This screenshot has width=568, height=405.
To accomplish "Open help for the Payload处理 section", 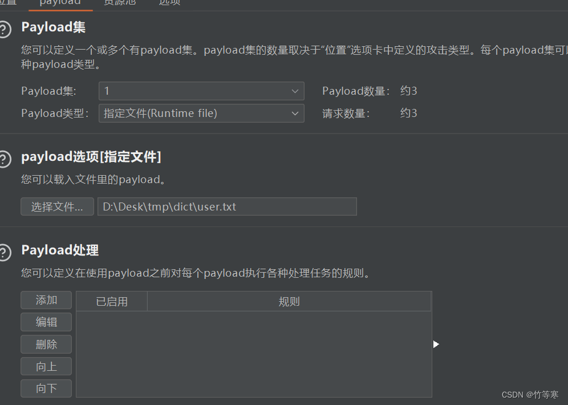I will 5,253.
